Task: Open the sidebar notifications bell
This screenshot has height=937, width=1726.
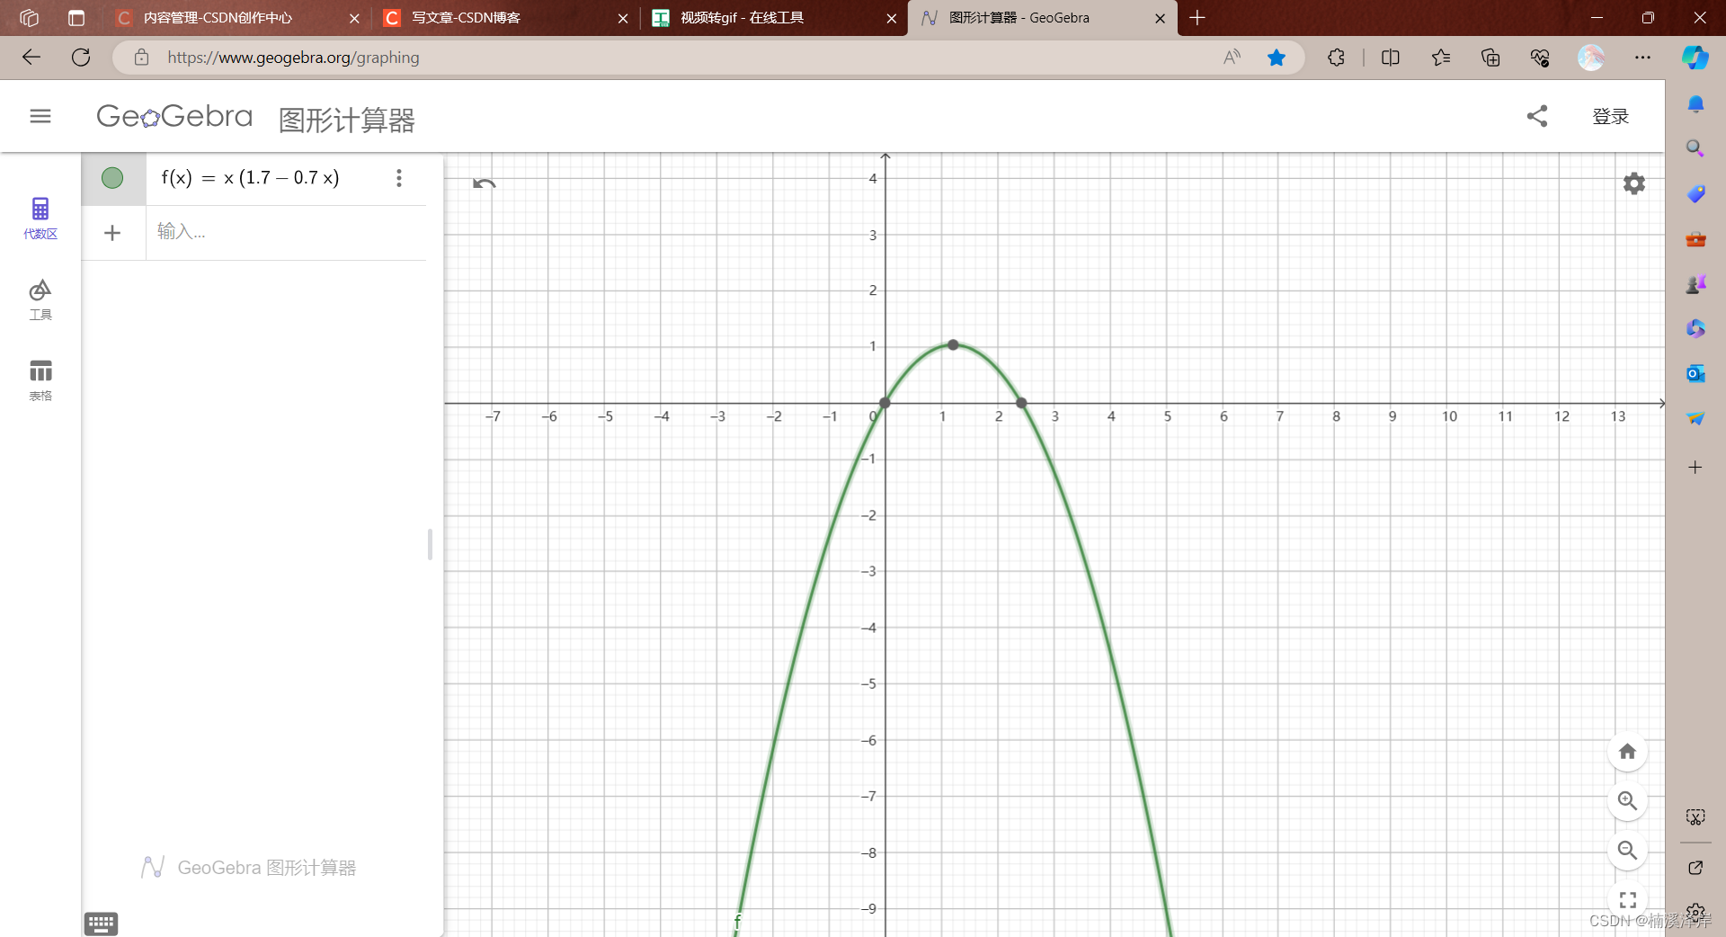Action: (1695, 104)
